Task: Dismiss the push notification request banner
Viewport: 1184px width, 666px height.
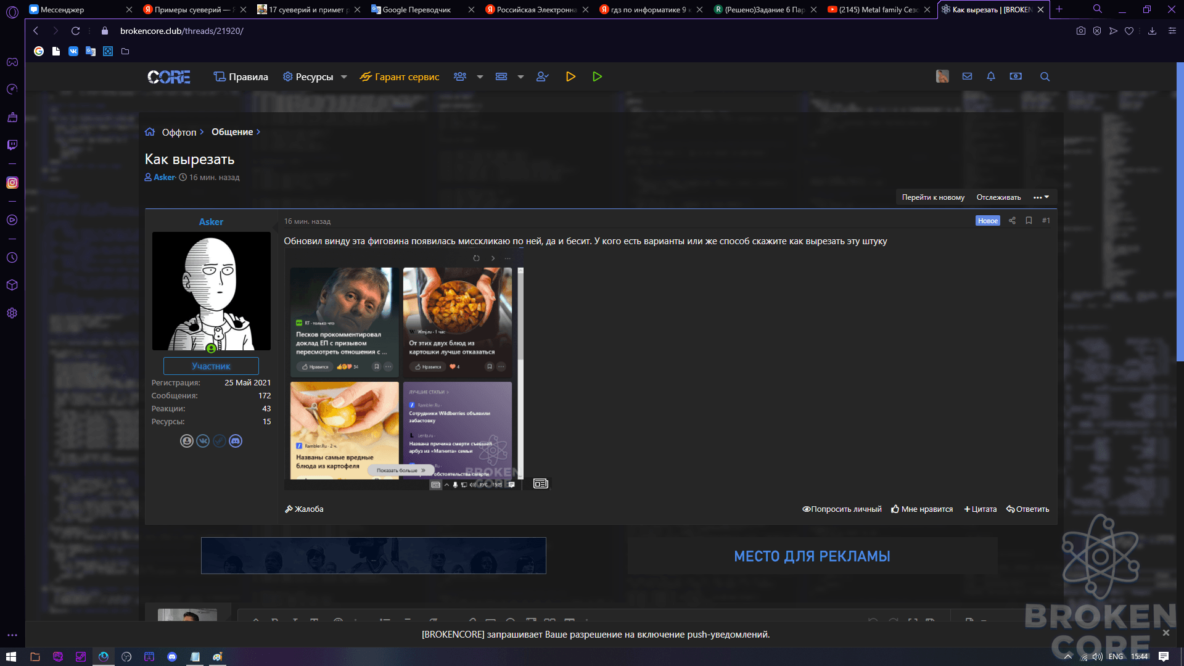Action: point(1166,633)
